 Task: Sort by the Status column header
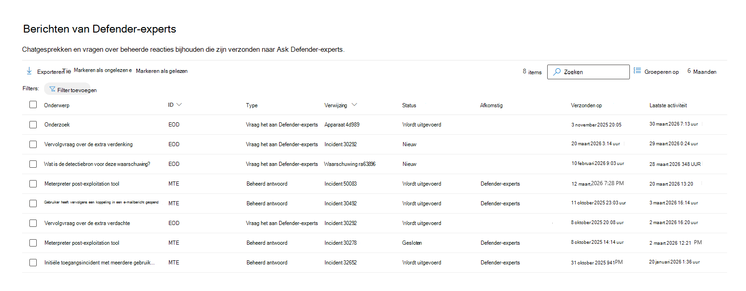click(x=409, y=105)
